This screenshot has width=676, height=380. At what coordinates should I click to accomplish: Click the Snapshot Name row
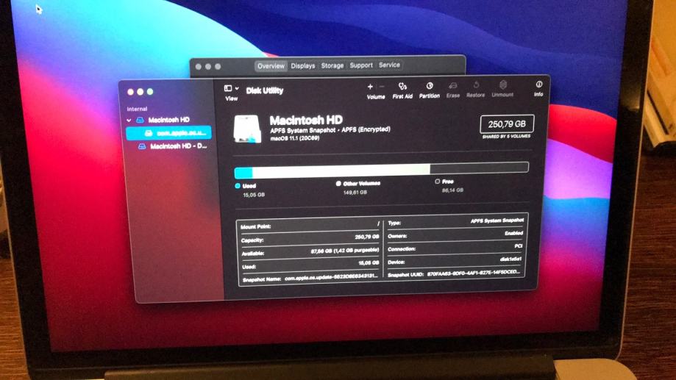point(310,278)
